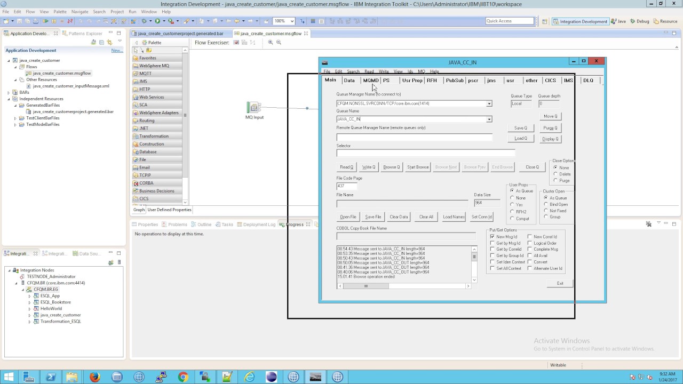Click palette selection arrow tool
The width and height of the screenshot is (683, 384).
click(136, 50)
